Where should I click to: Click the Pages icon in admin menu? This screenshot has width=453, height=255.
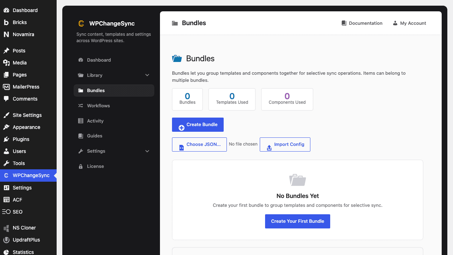pos(6,75)
